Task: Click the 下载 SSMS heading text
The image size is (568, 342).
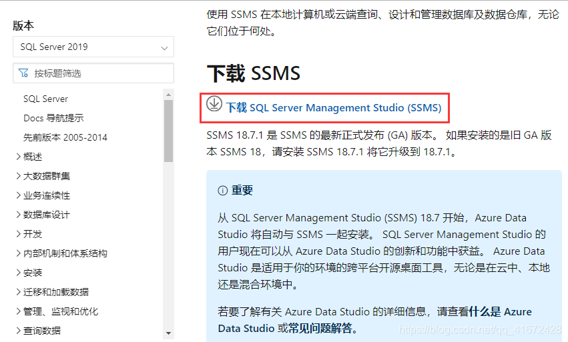Action: 254,73
